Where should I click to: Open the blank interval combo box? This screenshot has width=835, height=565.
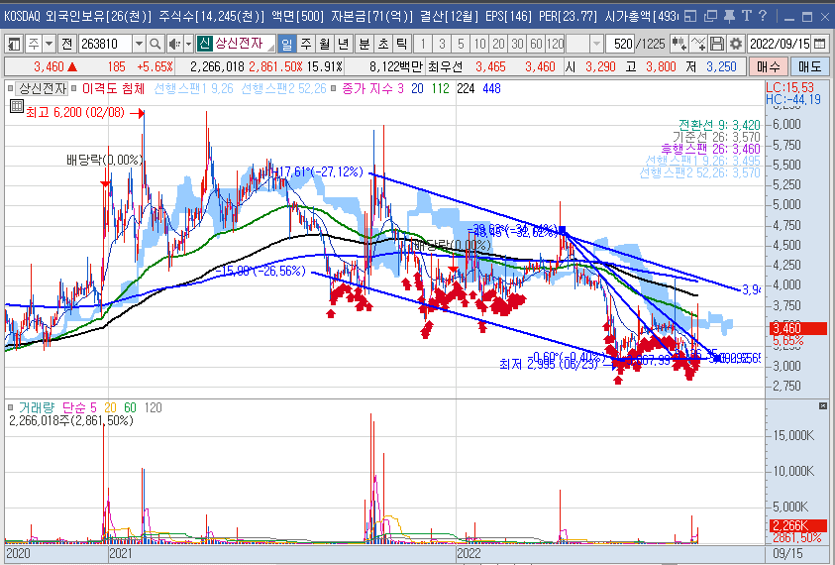coord(578,44)
